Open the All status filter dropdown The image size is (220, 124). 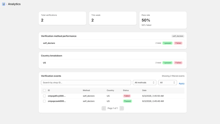(x=167, y=82)
